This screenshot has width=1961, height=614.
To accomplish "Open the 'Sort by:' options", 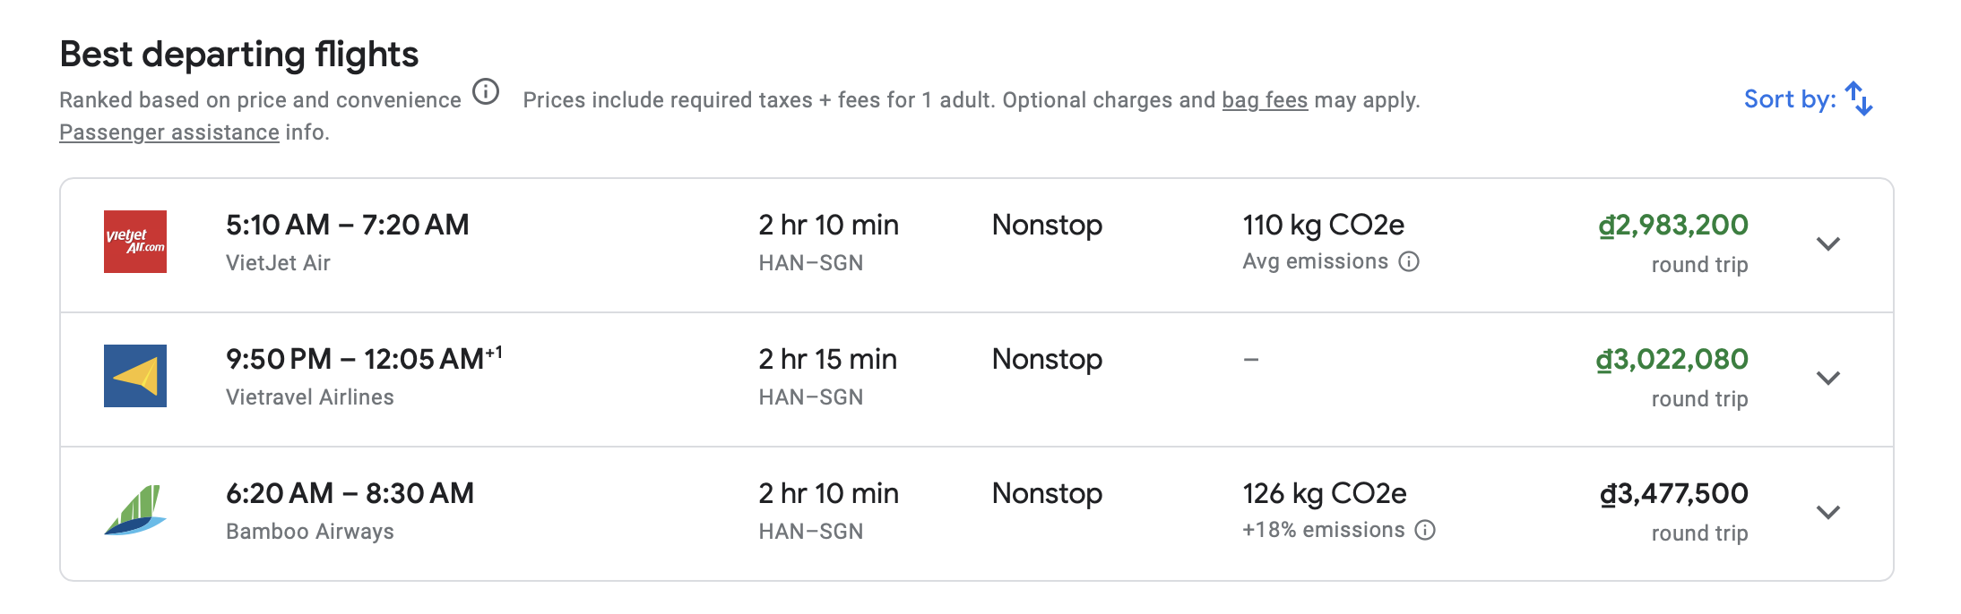I will pyautogui.click(x=1790, y=98).
